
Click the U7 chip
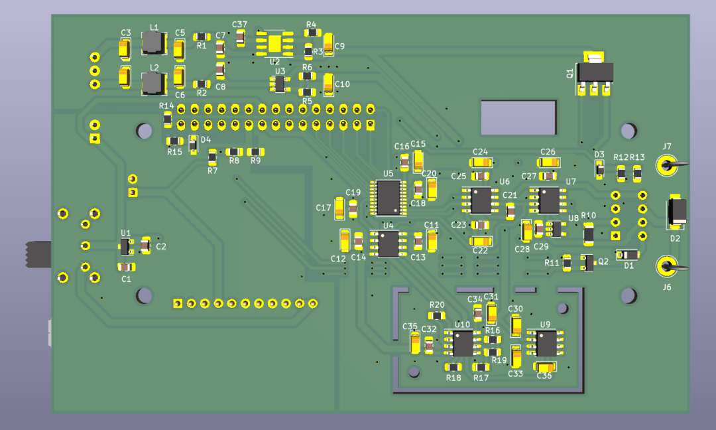click(548, 200)
